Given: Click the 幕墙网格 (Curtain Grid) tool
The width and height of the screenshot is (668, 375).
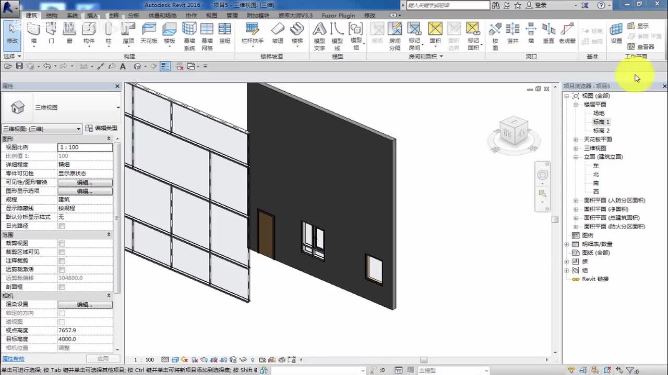Looking at the screenshot, I should [x=207, y=36].
